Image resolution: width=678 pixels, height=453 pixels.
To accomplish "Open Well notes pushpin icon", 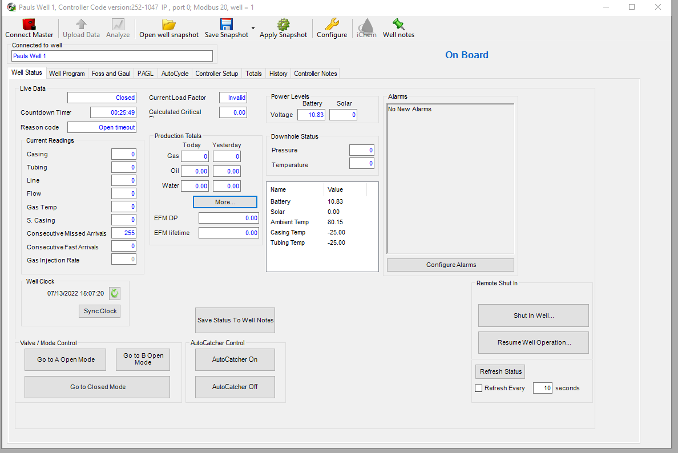I will [x=398, y=24].
